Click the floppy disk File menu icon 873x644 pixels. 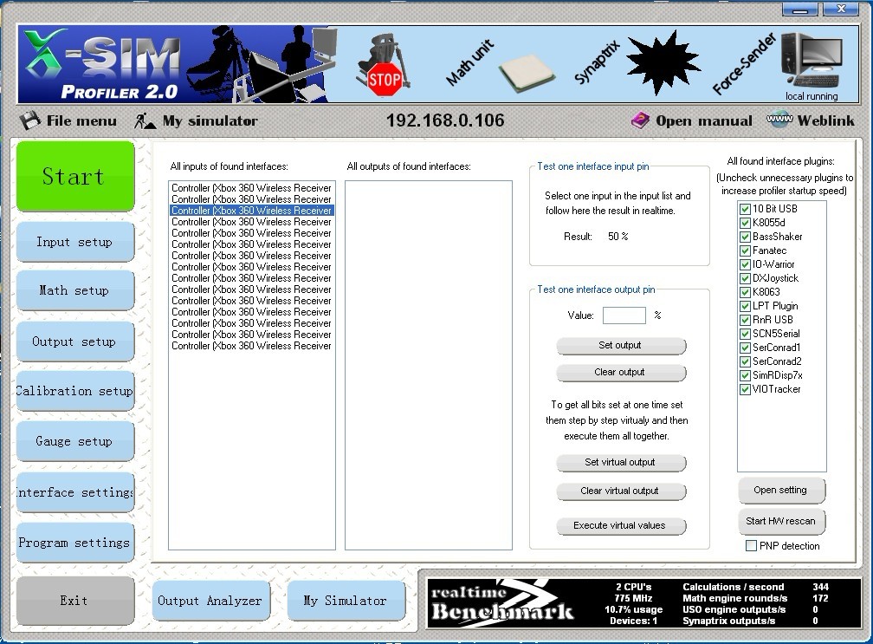tap(30, 120)
